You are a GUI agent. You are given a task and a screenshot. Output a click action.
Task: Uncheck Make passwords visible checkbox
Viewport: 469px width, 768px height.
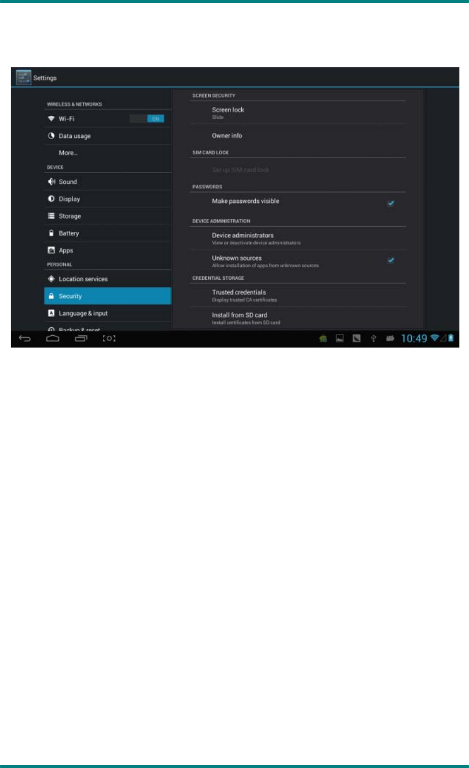coord(390,203)
